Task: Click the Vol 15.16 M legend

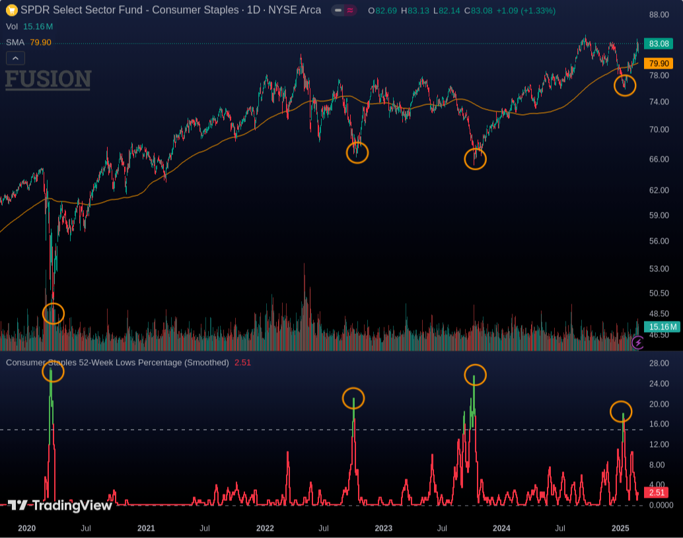Action: [29, 26]
